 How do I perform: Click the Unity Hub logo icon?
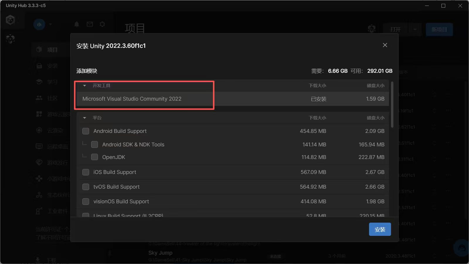[11, 20]
